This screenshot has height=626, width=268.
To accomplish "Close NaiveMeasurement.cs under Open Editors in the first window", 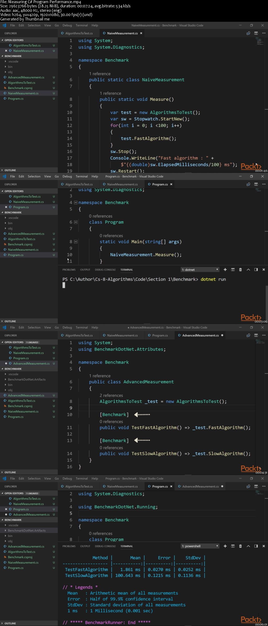I will 6,51.
